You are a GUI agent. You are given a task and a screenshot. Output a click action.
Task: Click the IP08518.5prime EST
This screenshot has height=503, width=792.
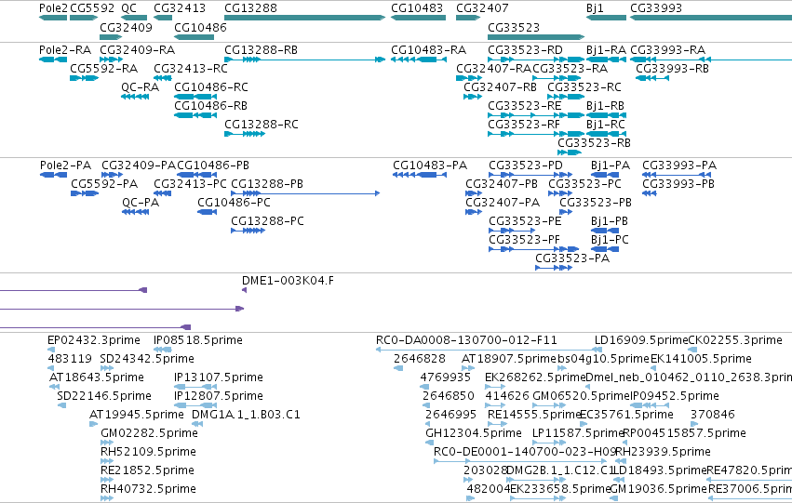(163, 350)
